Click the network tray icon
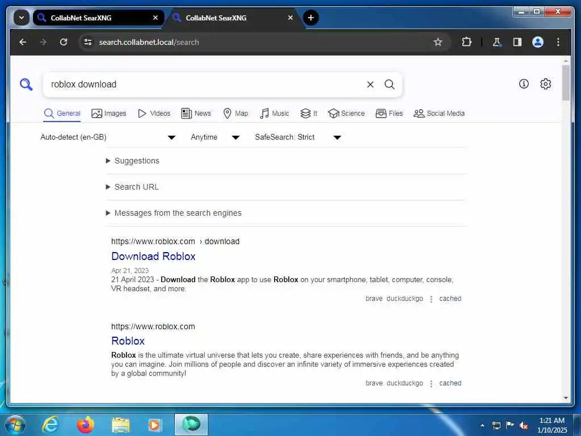The width and height of the screenshot is (581, 436). (496, 426)
